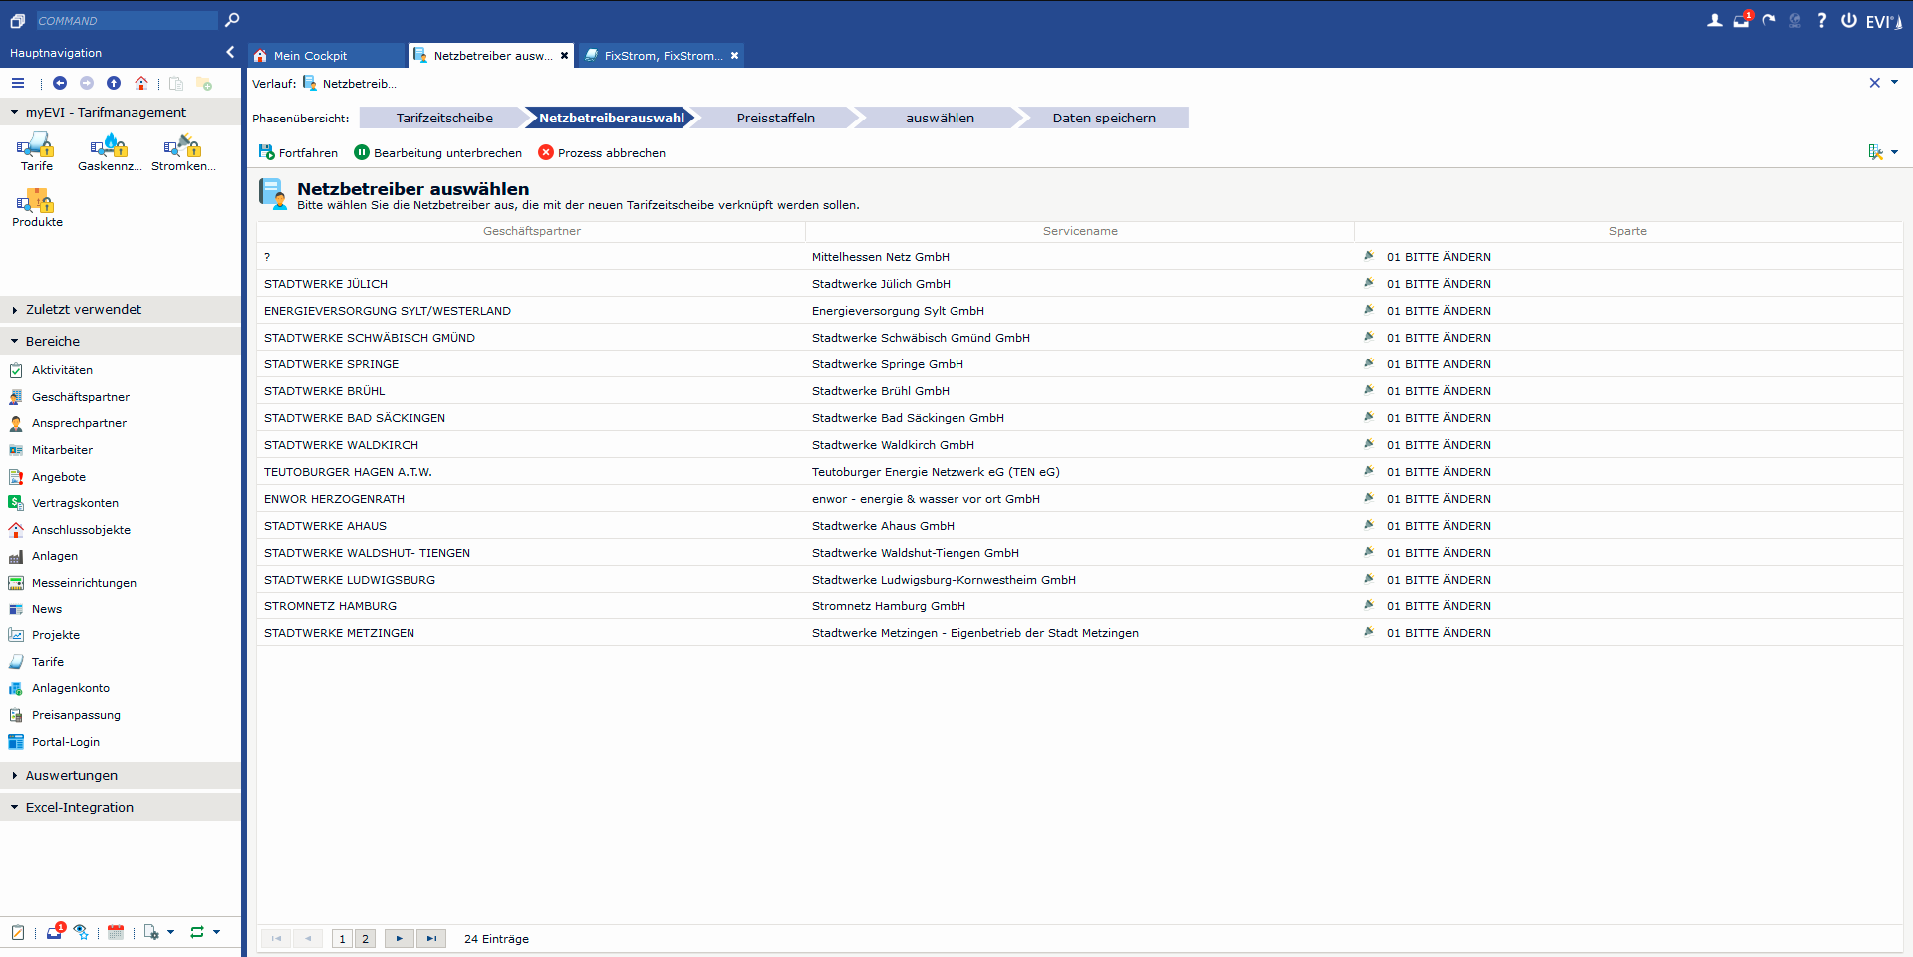Open the Tarife shortcut icon in myEVI

[36, 148]
